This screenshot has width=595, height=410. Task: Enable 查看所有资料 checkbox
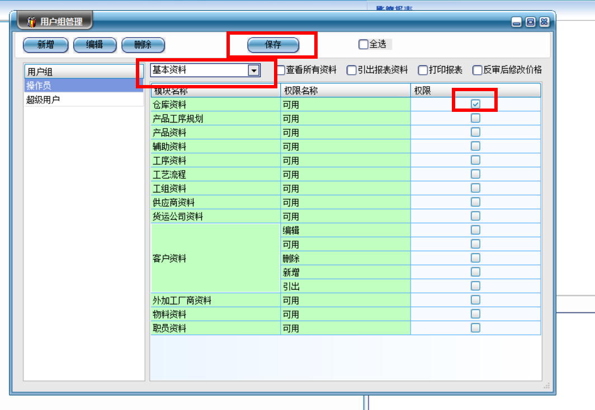281,70
